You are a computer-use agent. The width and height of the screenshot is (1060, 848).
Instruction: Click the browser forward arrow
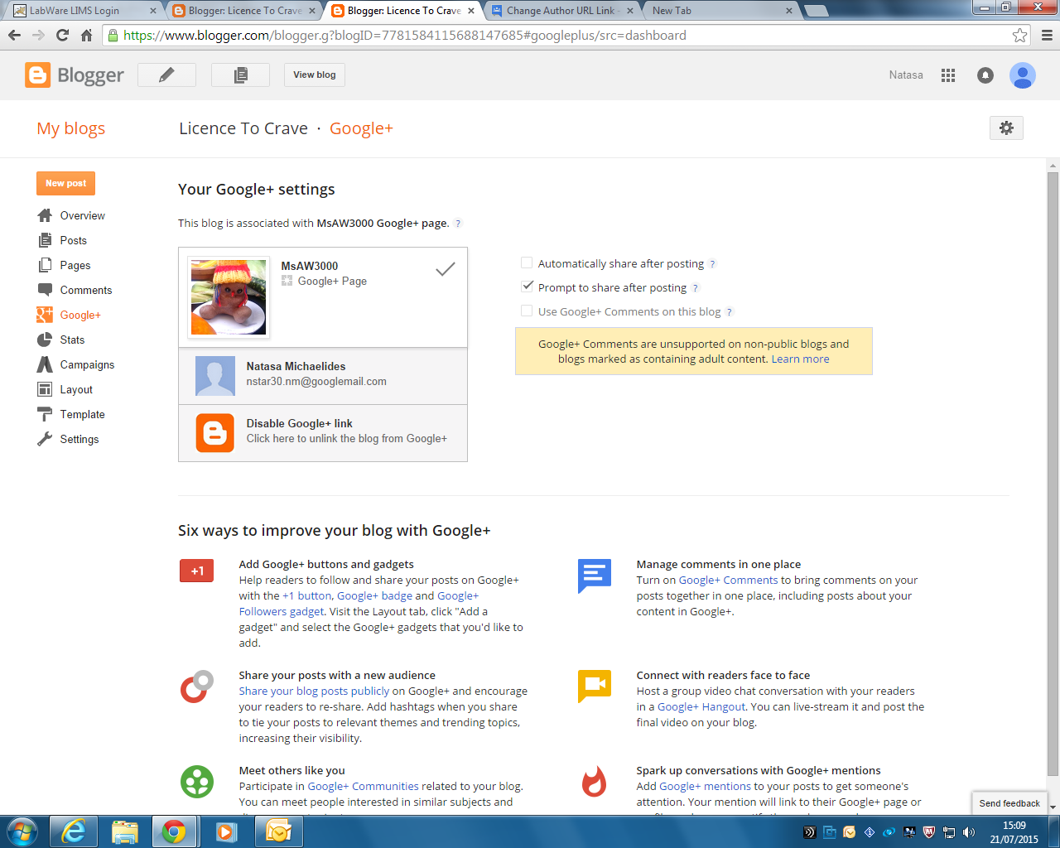[x=38, y=35]
